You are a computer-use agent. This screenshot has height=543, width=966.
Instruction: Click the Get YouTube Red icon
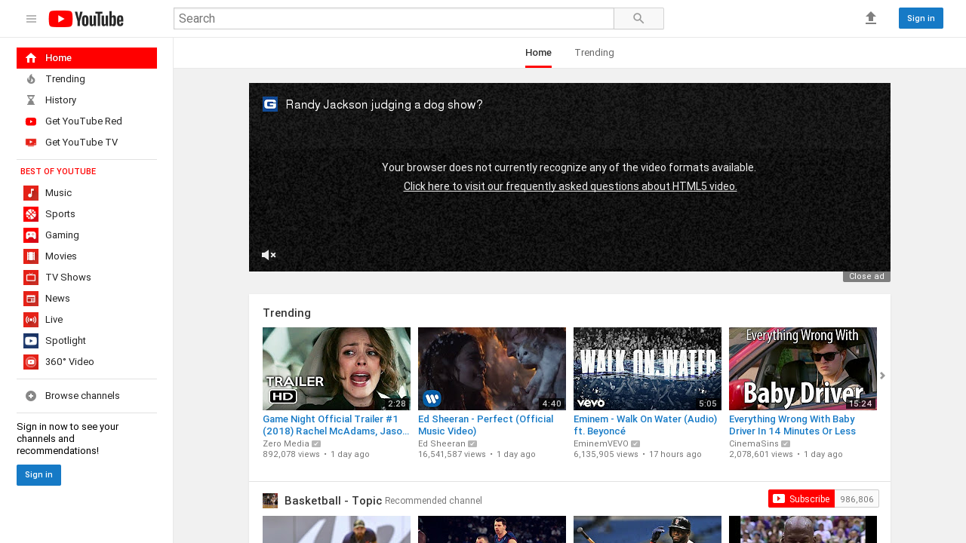click(31, 121)
